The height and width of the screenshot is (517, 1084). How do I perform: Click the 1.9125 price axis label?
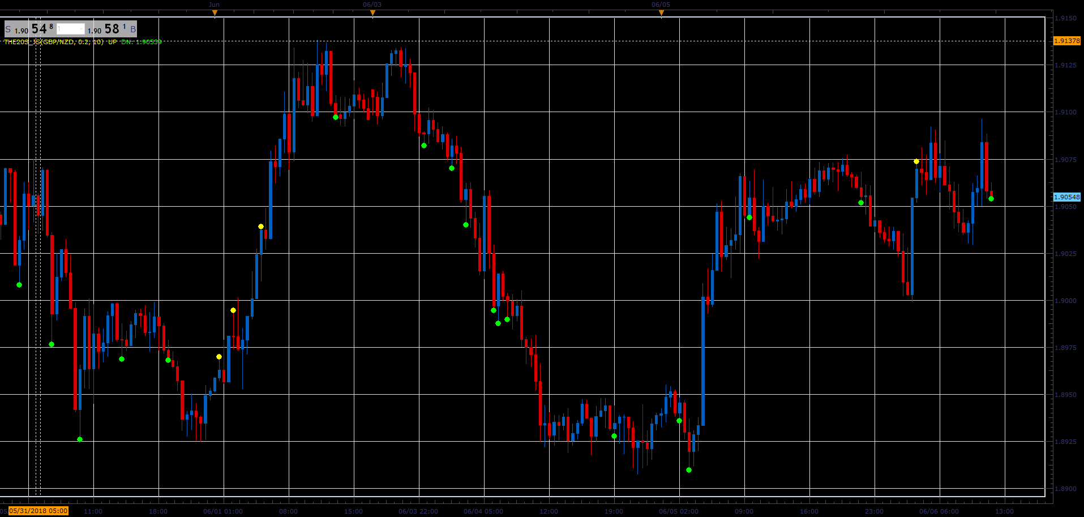1066,65
